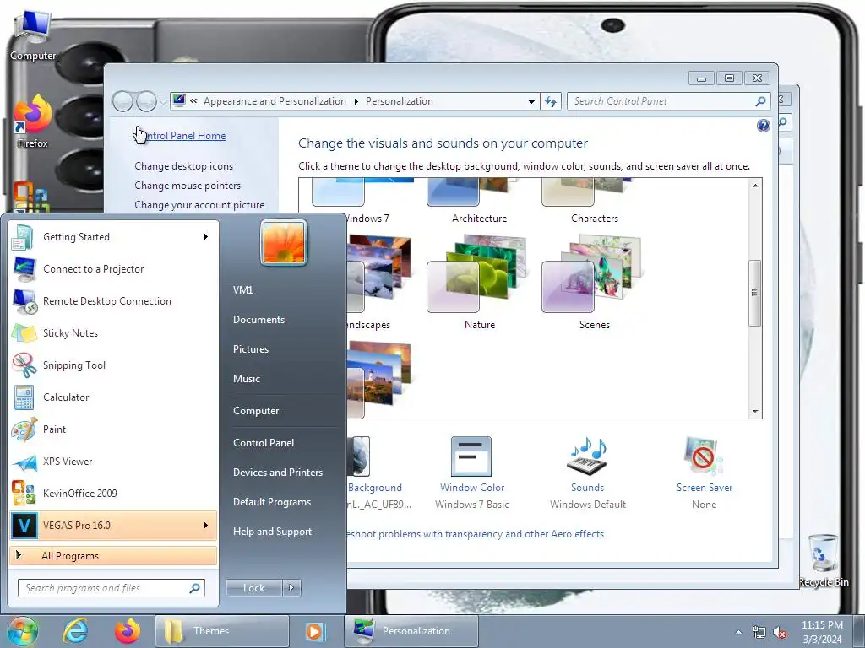Show hidden tray icons arrow

(x=738, y=633)
